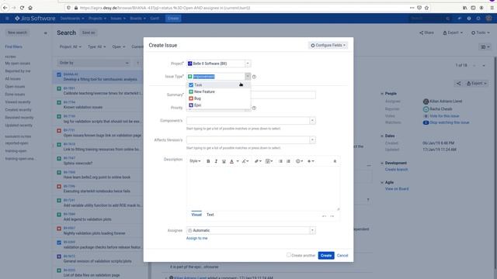
Task: Click help icon beside Issue Type
Action: pos(254,77)
